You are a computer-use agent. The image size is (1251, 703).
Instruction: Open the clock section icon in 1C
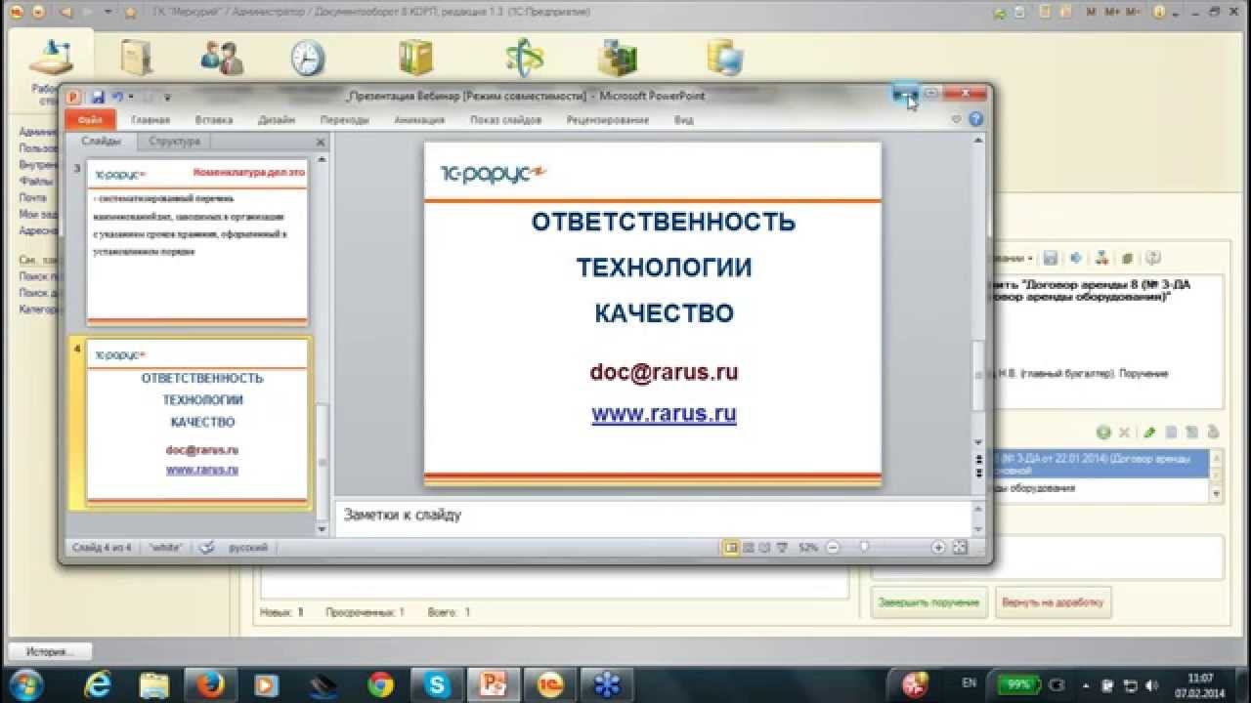(308, 58)
